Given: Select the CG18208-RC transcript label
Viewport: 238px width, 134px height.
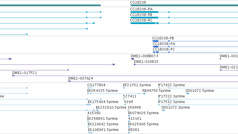Looking at the screenshot, I should 141,20.
